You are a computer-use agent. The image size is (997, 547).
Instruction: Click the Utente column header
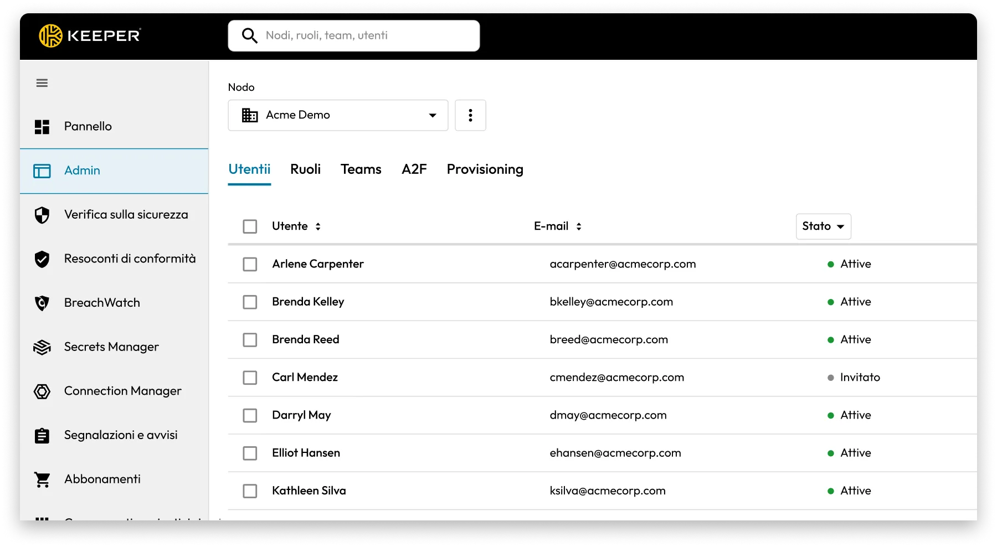pyautogui.click(x=290, y=226)
